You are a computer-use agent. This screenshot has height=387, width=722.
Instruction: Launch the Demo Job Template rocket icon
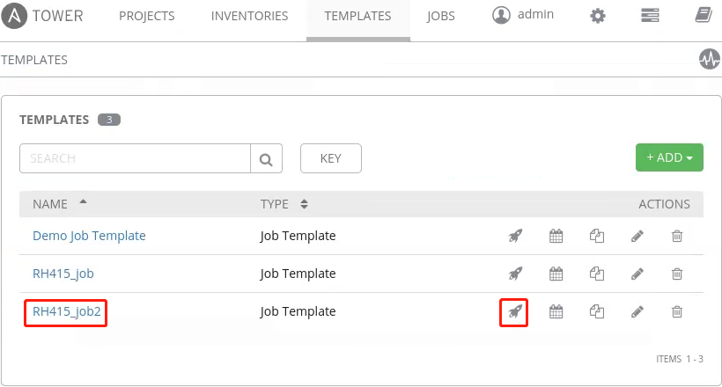[515, 236]
